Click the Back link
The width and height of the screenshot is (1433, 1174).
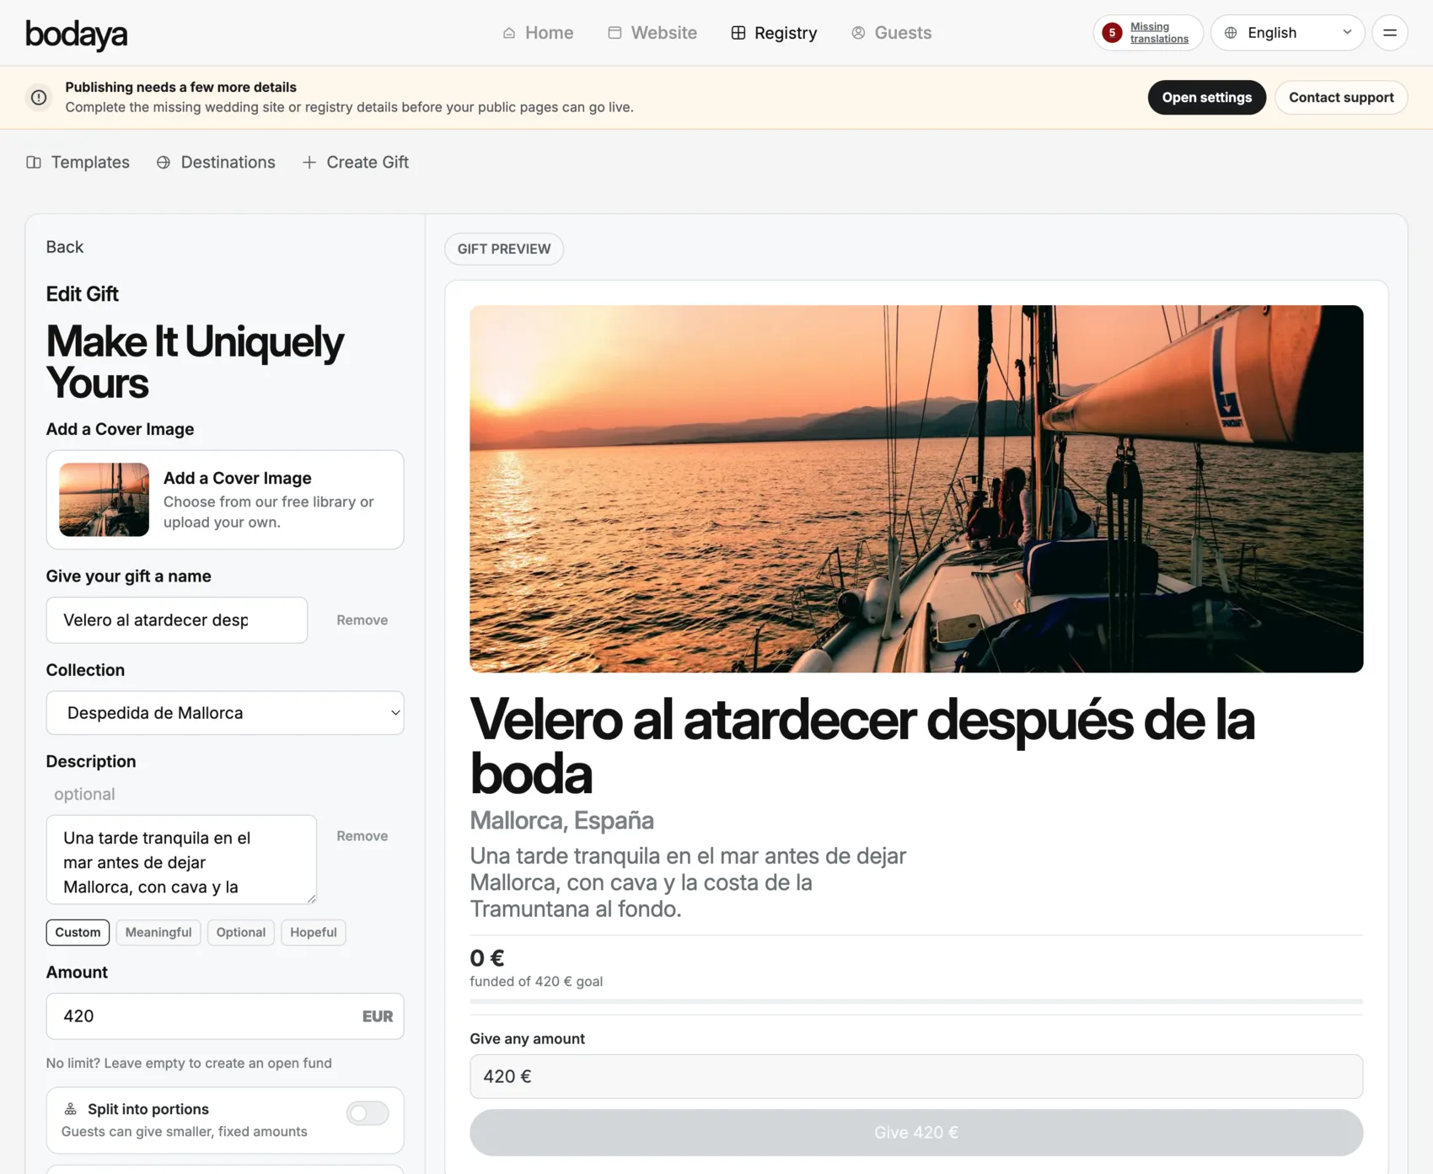click(x=65, y=247)
